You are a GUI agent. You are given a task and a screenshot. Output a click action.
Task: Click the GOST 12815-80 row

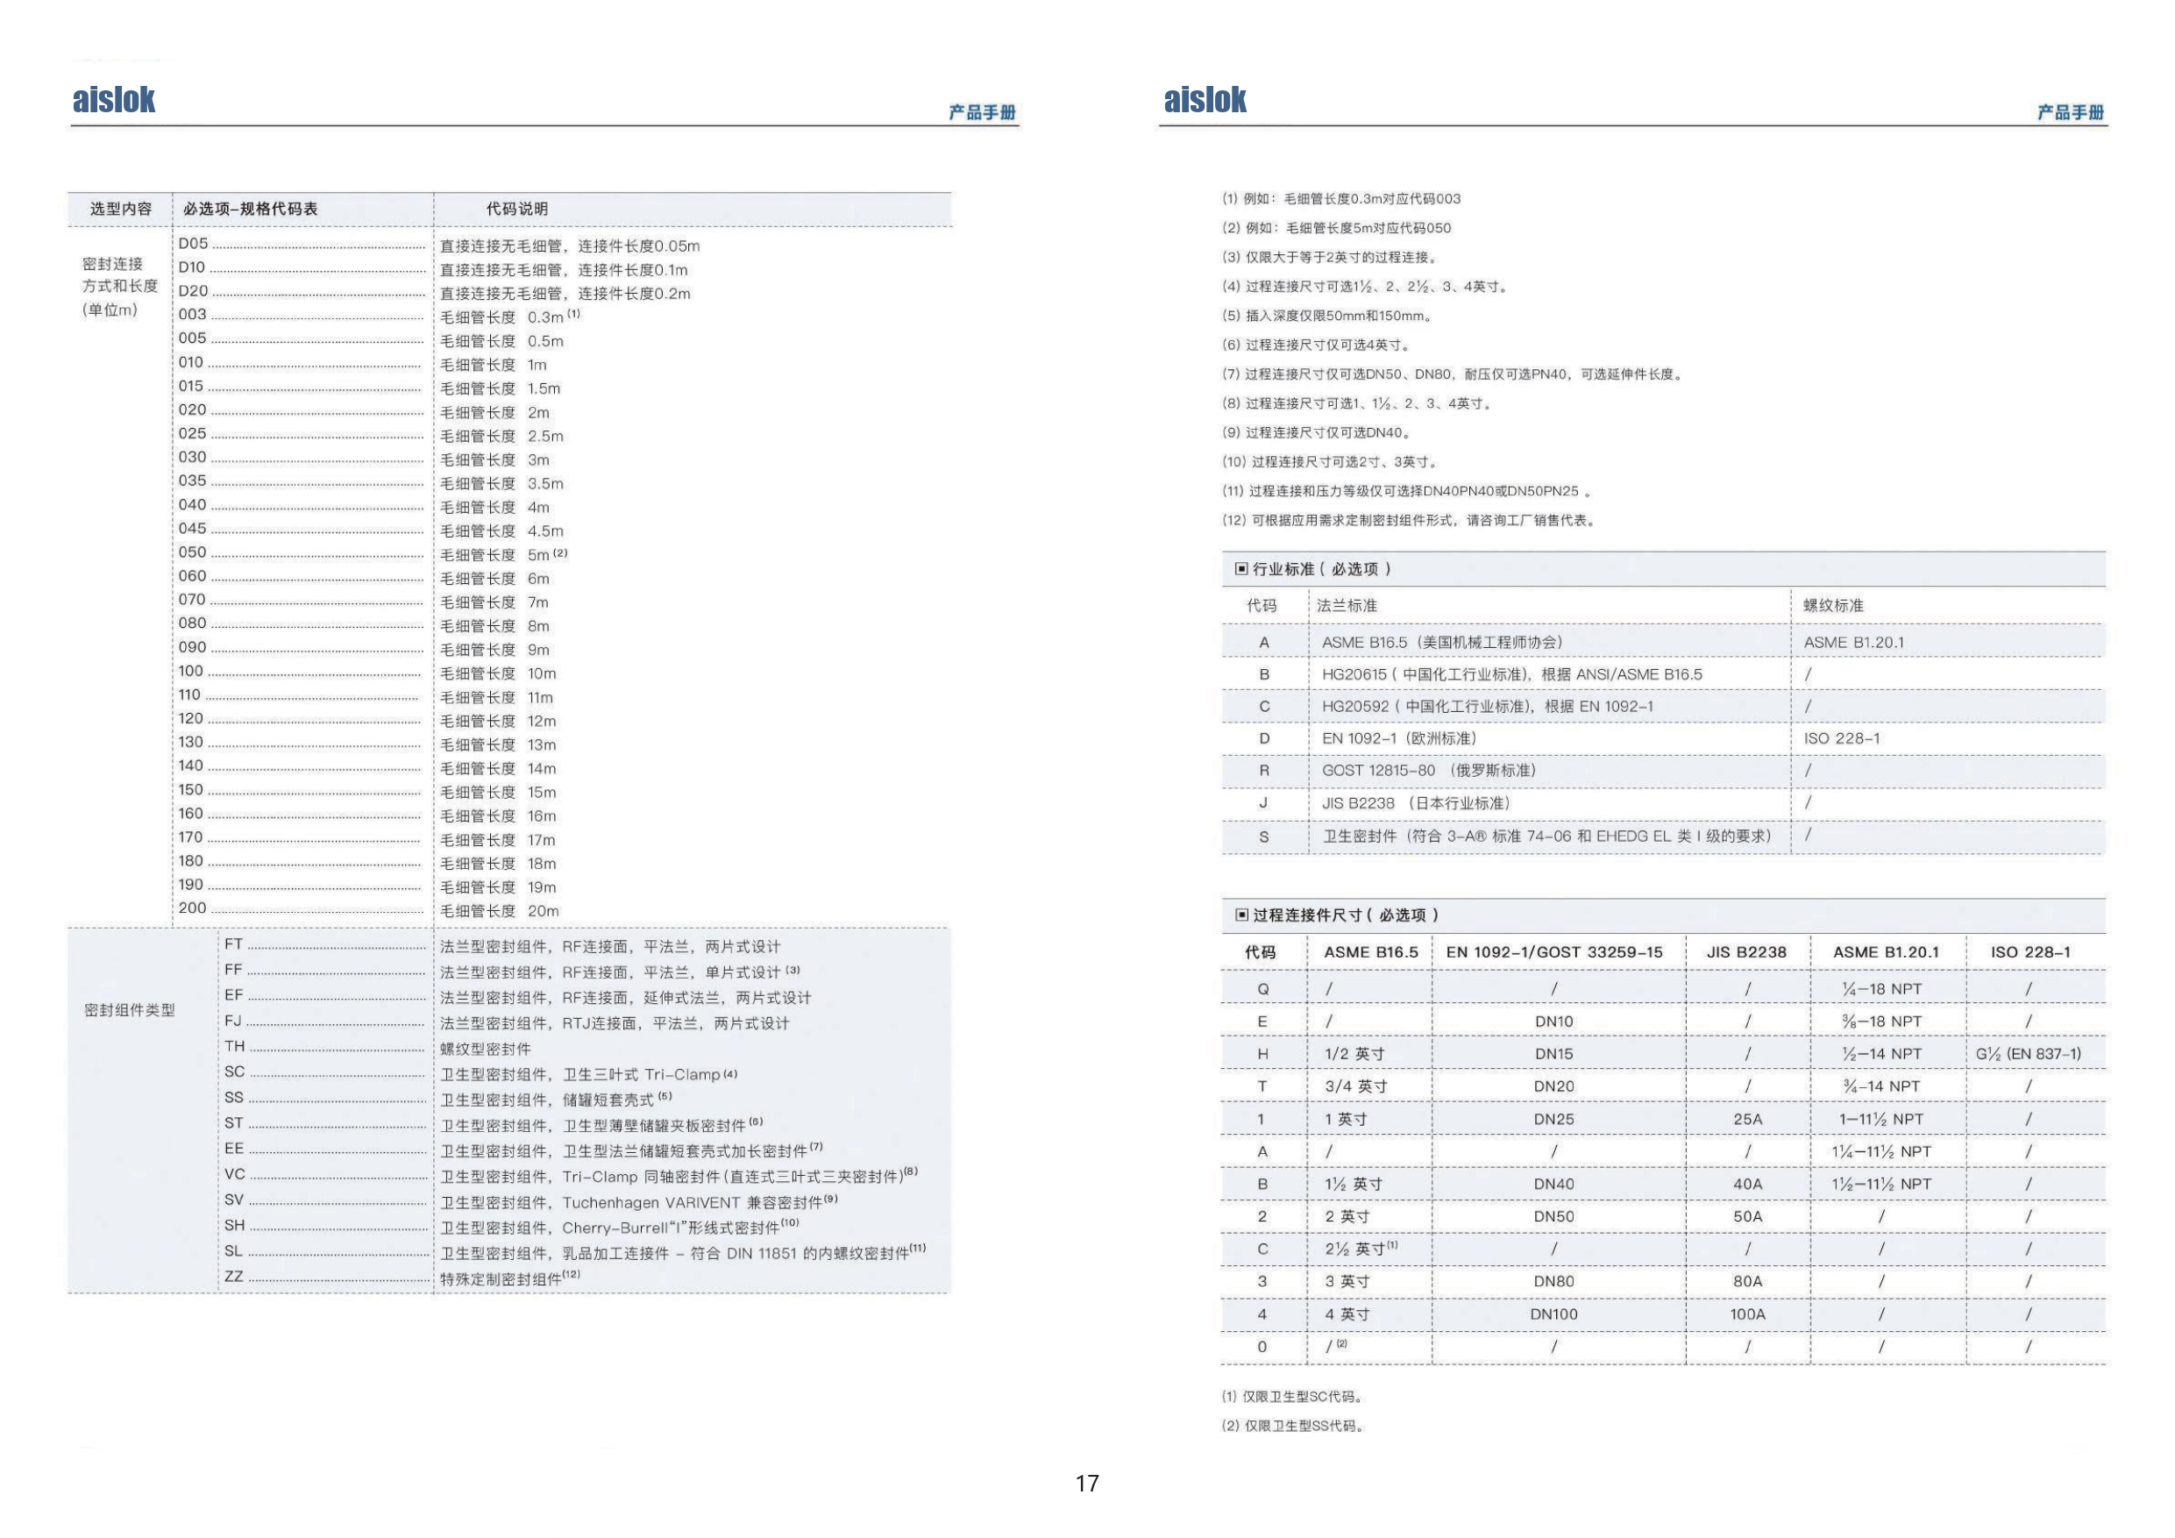pos(1662,771)
